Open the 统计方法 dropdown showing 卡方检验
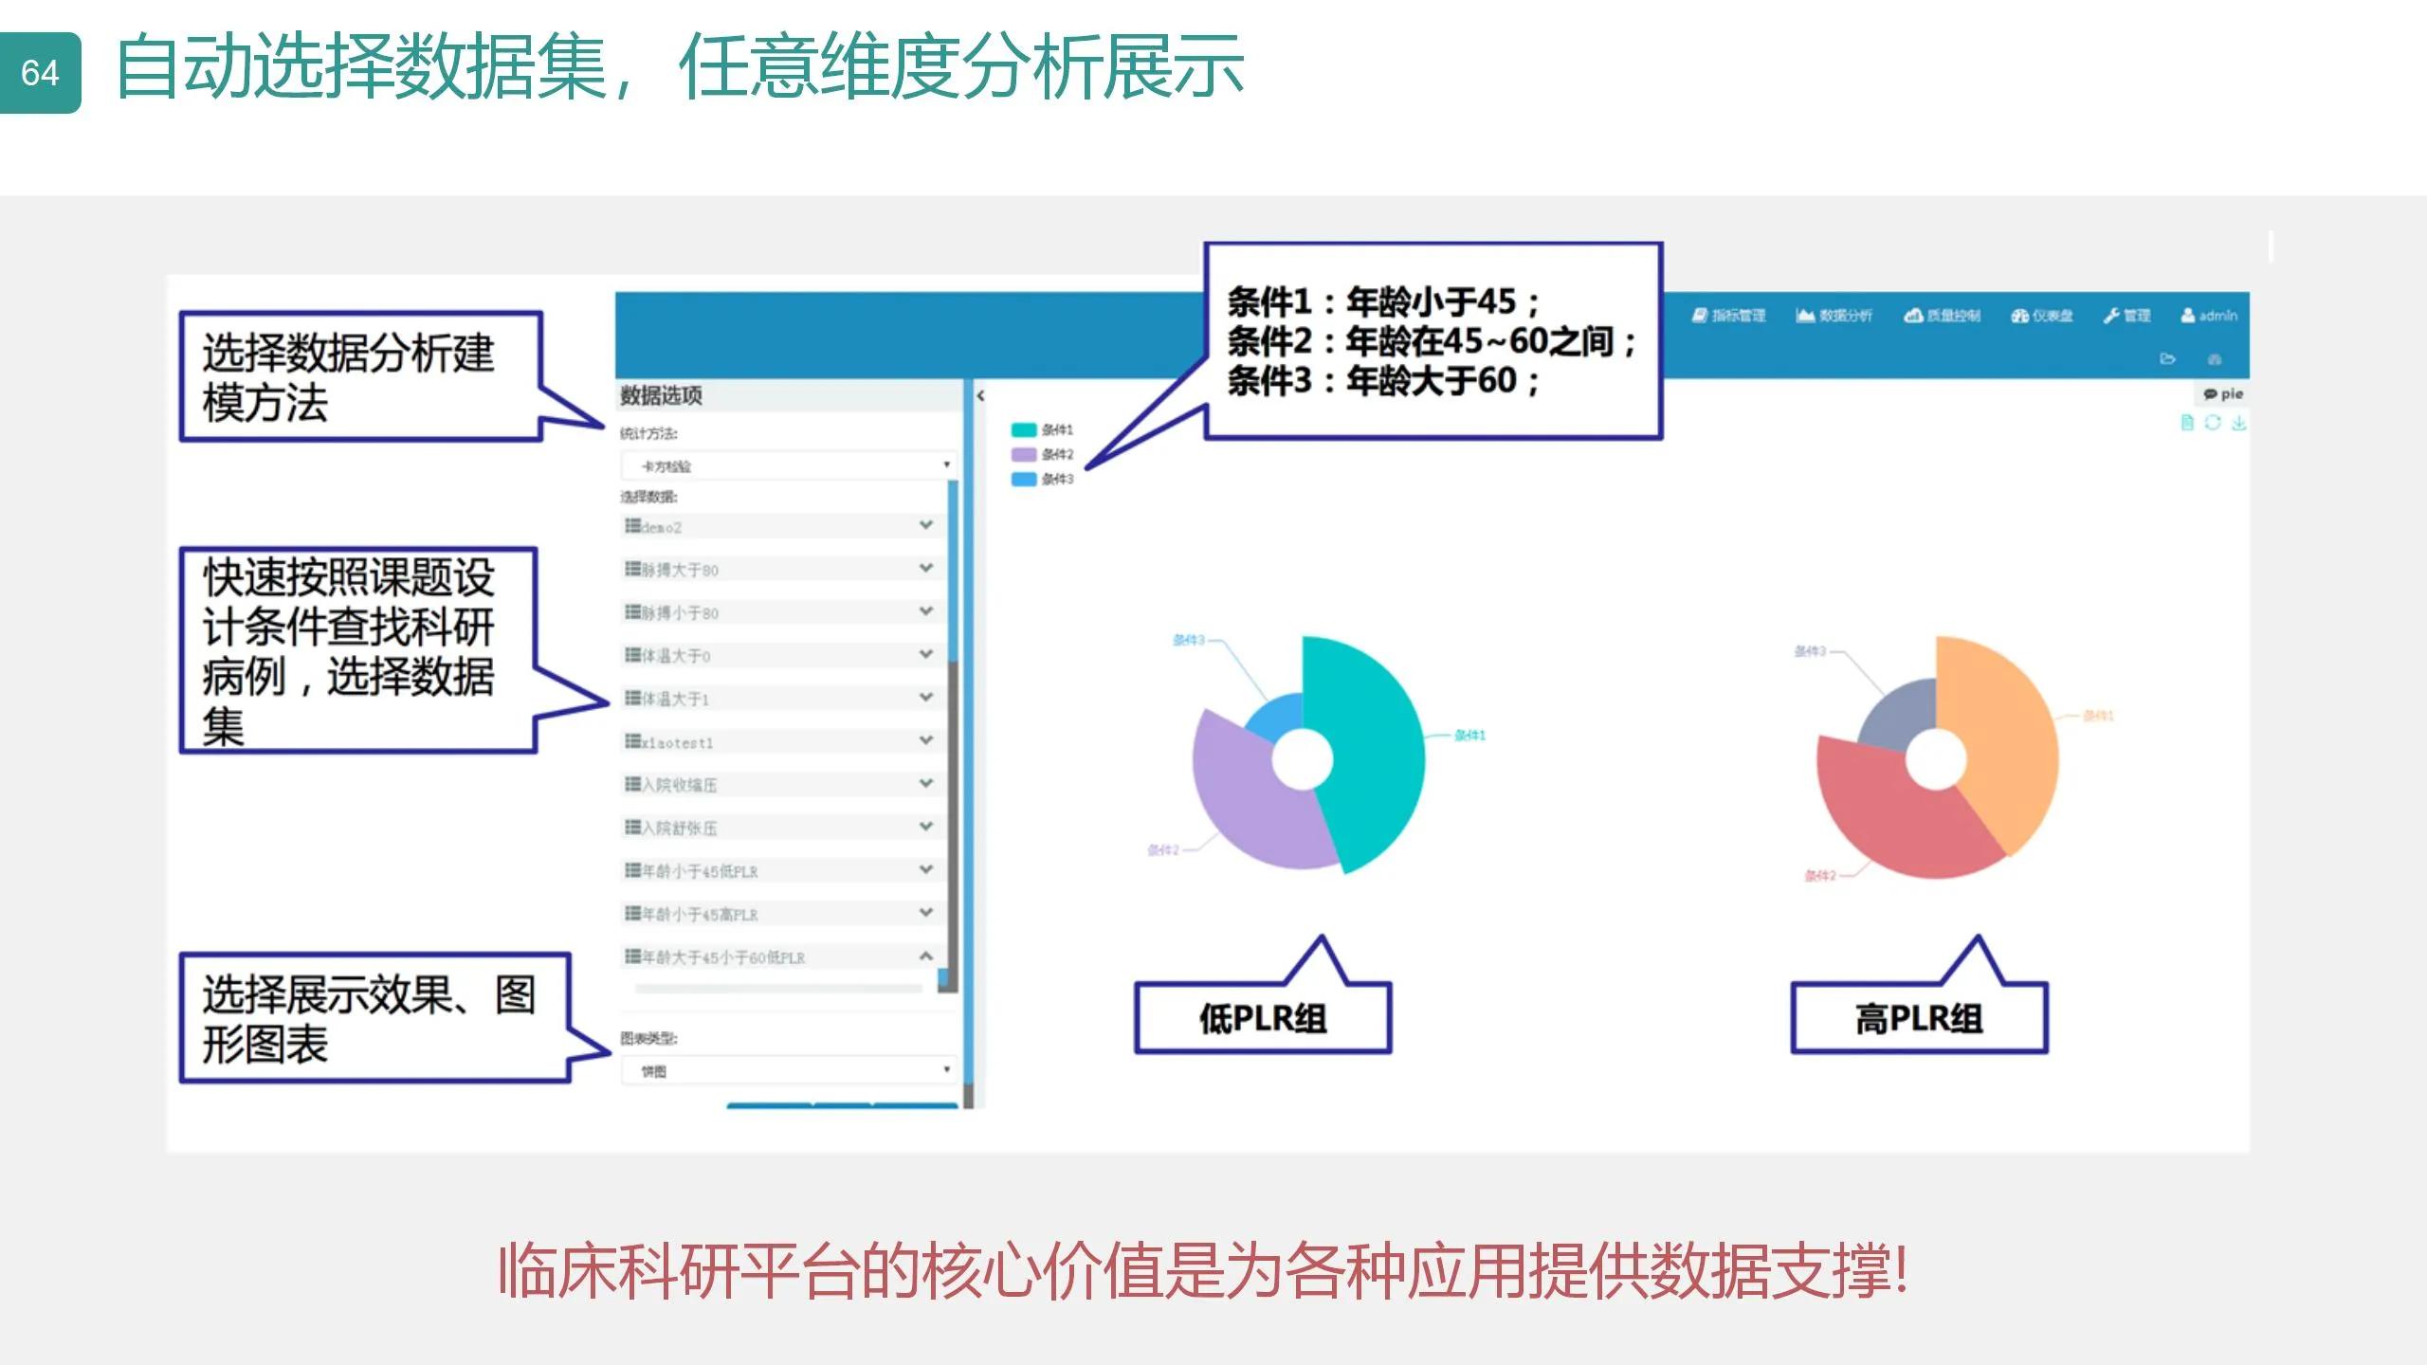The width and height of the screenshot is (2427, 1365). point(787,464)
